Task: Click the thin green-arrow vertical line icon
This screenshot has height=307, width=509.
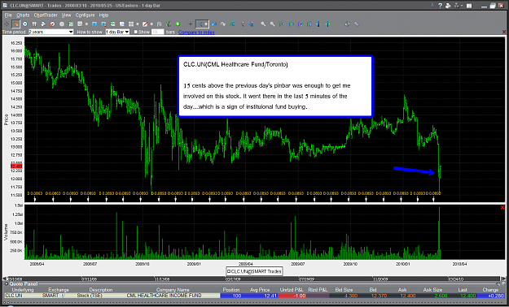Action: (327, 24)
